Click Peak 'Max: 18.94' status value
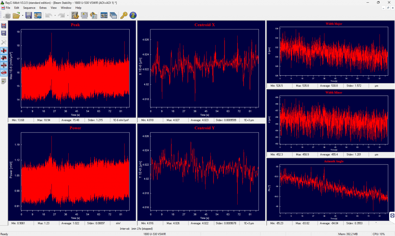Image resolution: width=395 pixels, height=236 pixels. (x=44, y=120)
